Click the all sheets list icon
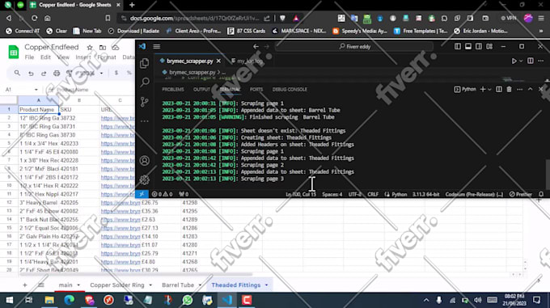Image resolution: width=550 pixels, height=308 pixels. point(41,285)
